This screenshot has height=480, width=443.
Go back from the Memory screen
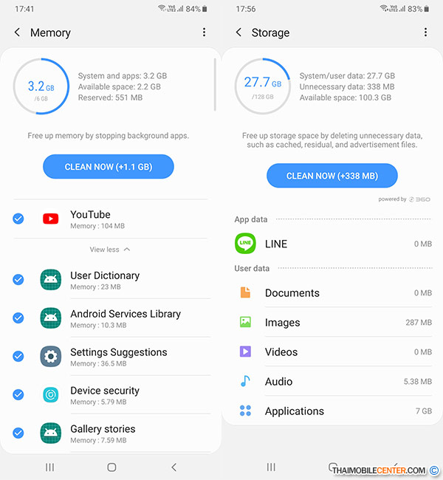click(x=18, y=32)
